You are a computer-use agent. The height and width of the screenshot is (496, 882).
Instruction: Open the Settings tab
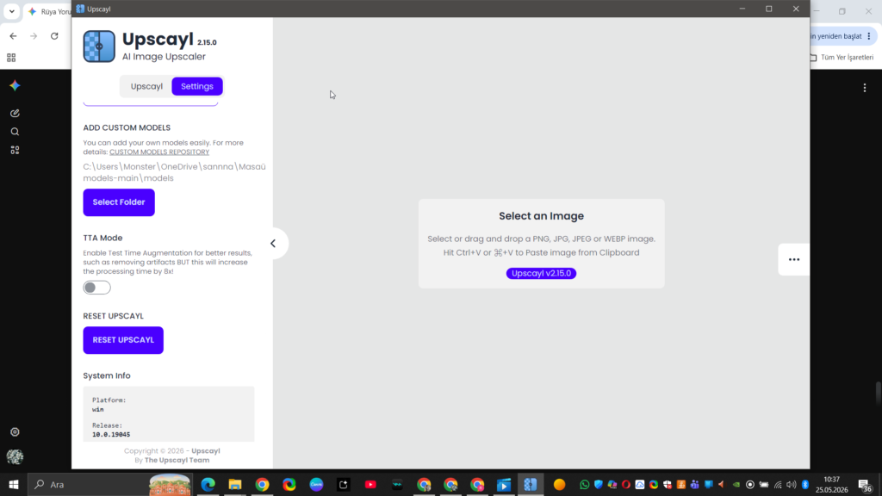click(x=197, y=86)
